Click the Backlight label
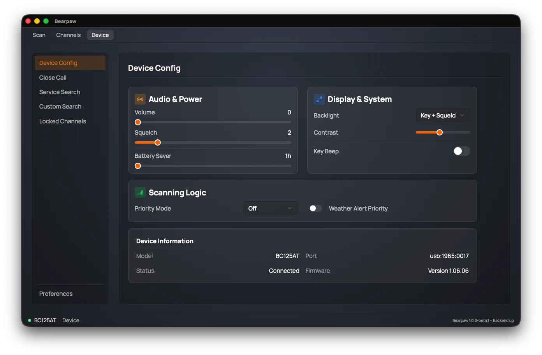 (326, 115)
